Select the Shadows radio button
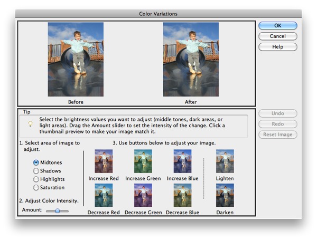This screenshot has width=317, height=240. 36,171
